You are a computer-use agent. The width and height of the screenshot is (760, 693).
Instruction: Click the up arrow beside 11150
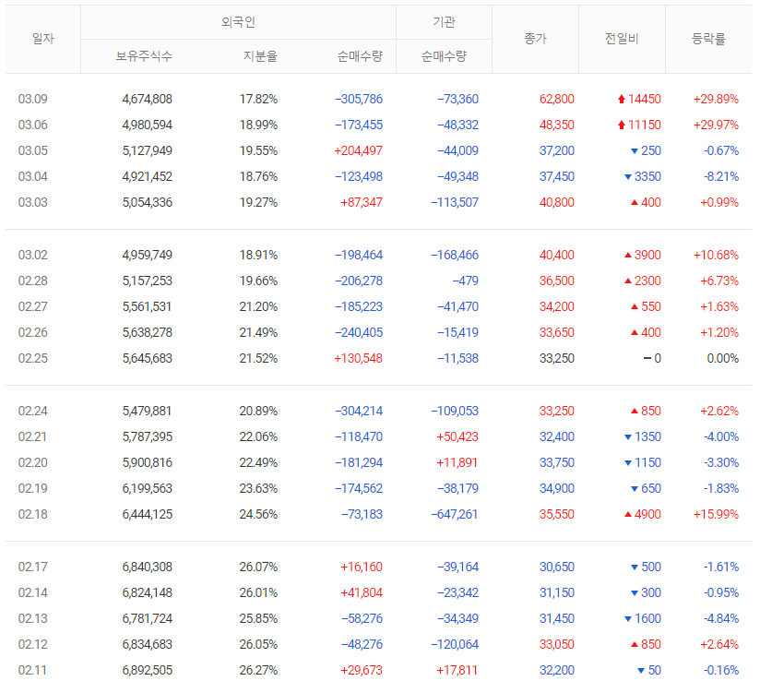622,125
